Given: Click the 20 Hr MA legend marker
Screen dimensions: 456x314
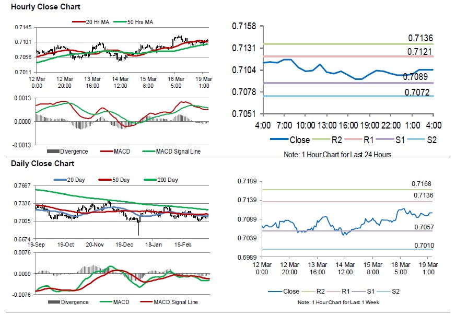Looking at the screenshot, I should [78, 22].
